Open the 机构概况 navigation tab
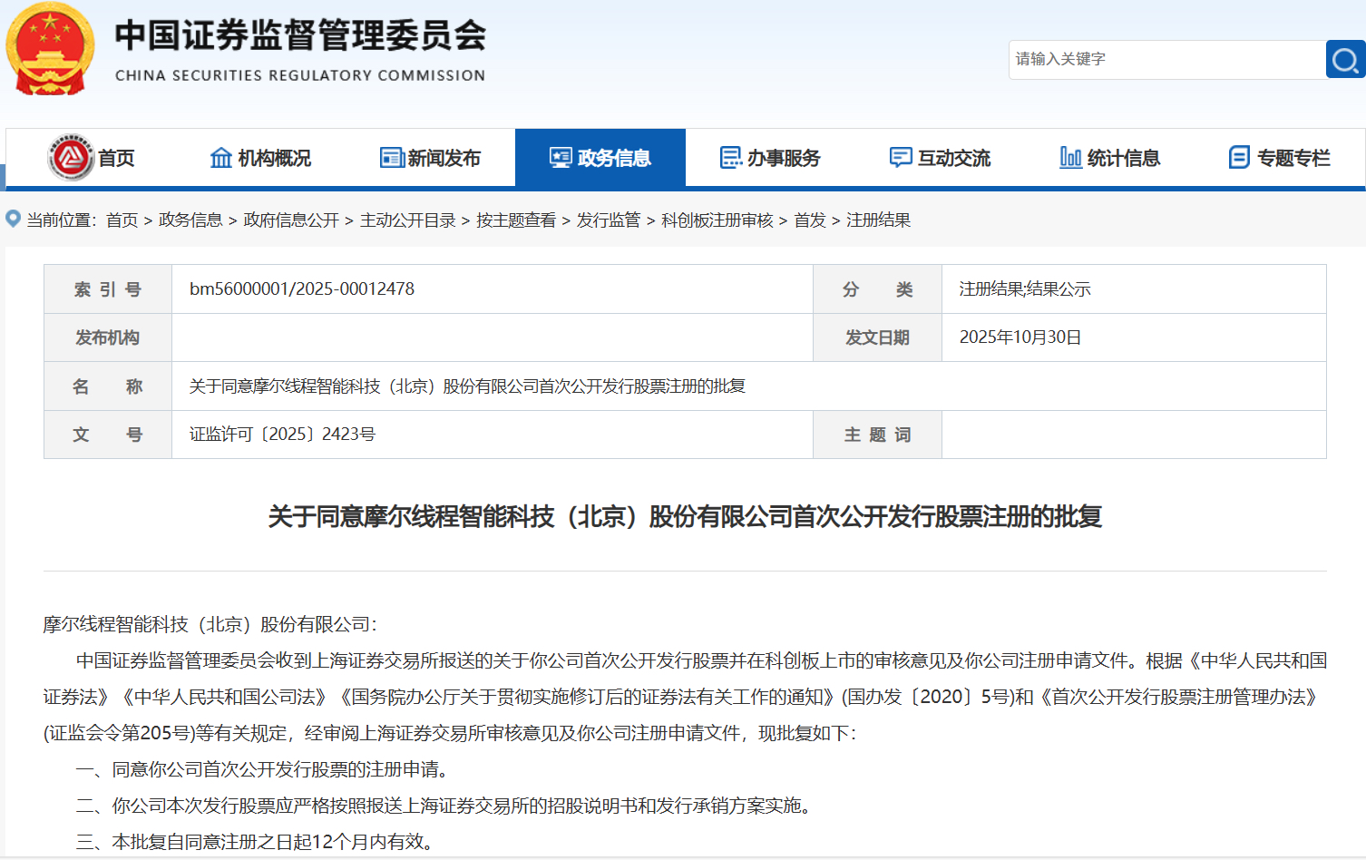This screenshot has height=860, width=1366. pyautogui.click(x=260, y=158)
